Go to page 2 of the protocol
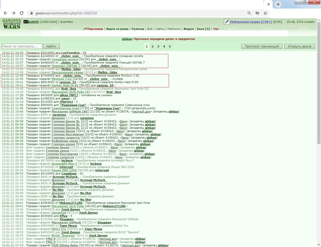This screenshot has width=321, height=247. coord(152,46)
